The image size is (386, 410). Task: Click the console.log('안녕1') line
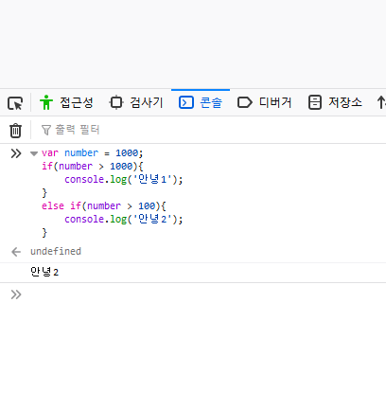[x=124, y=179]
